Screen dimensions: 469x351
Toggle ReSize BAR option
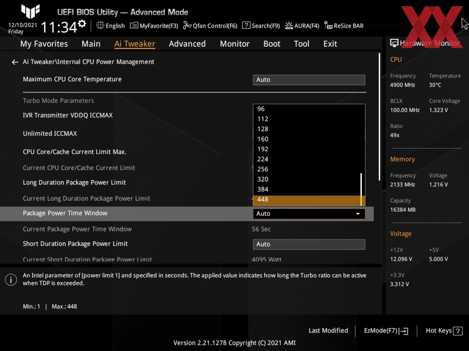point(344,26)
